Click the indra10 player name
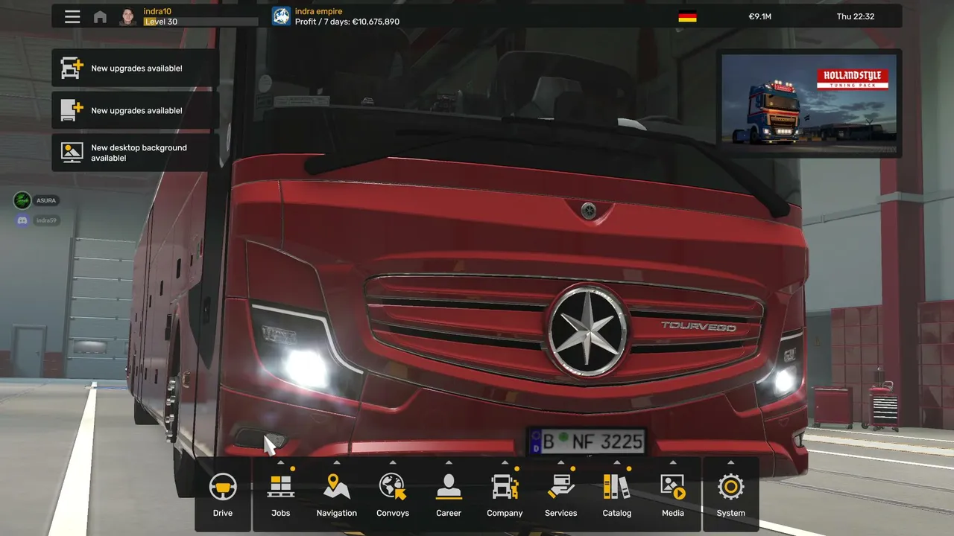Viewport: 954px width, 536px height. 157,12
